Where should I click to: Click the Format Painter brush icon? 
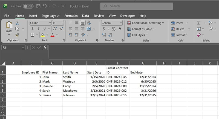[x=17, y=35]
